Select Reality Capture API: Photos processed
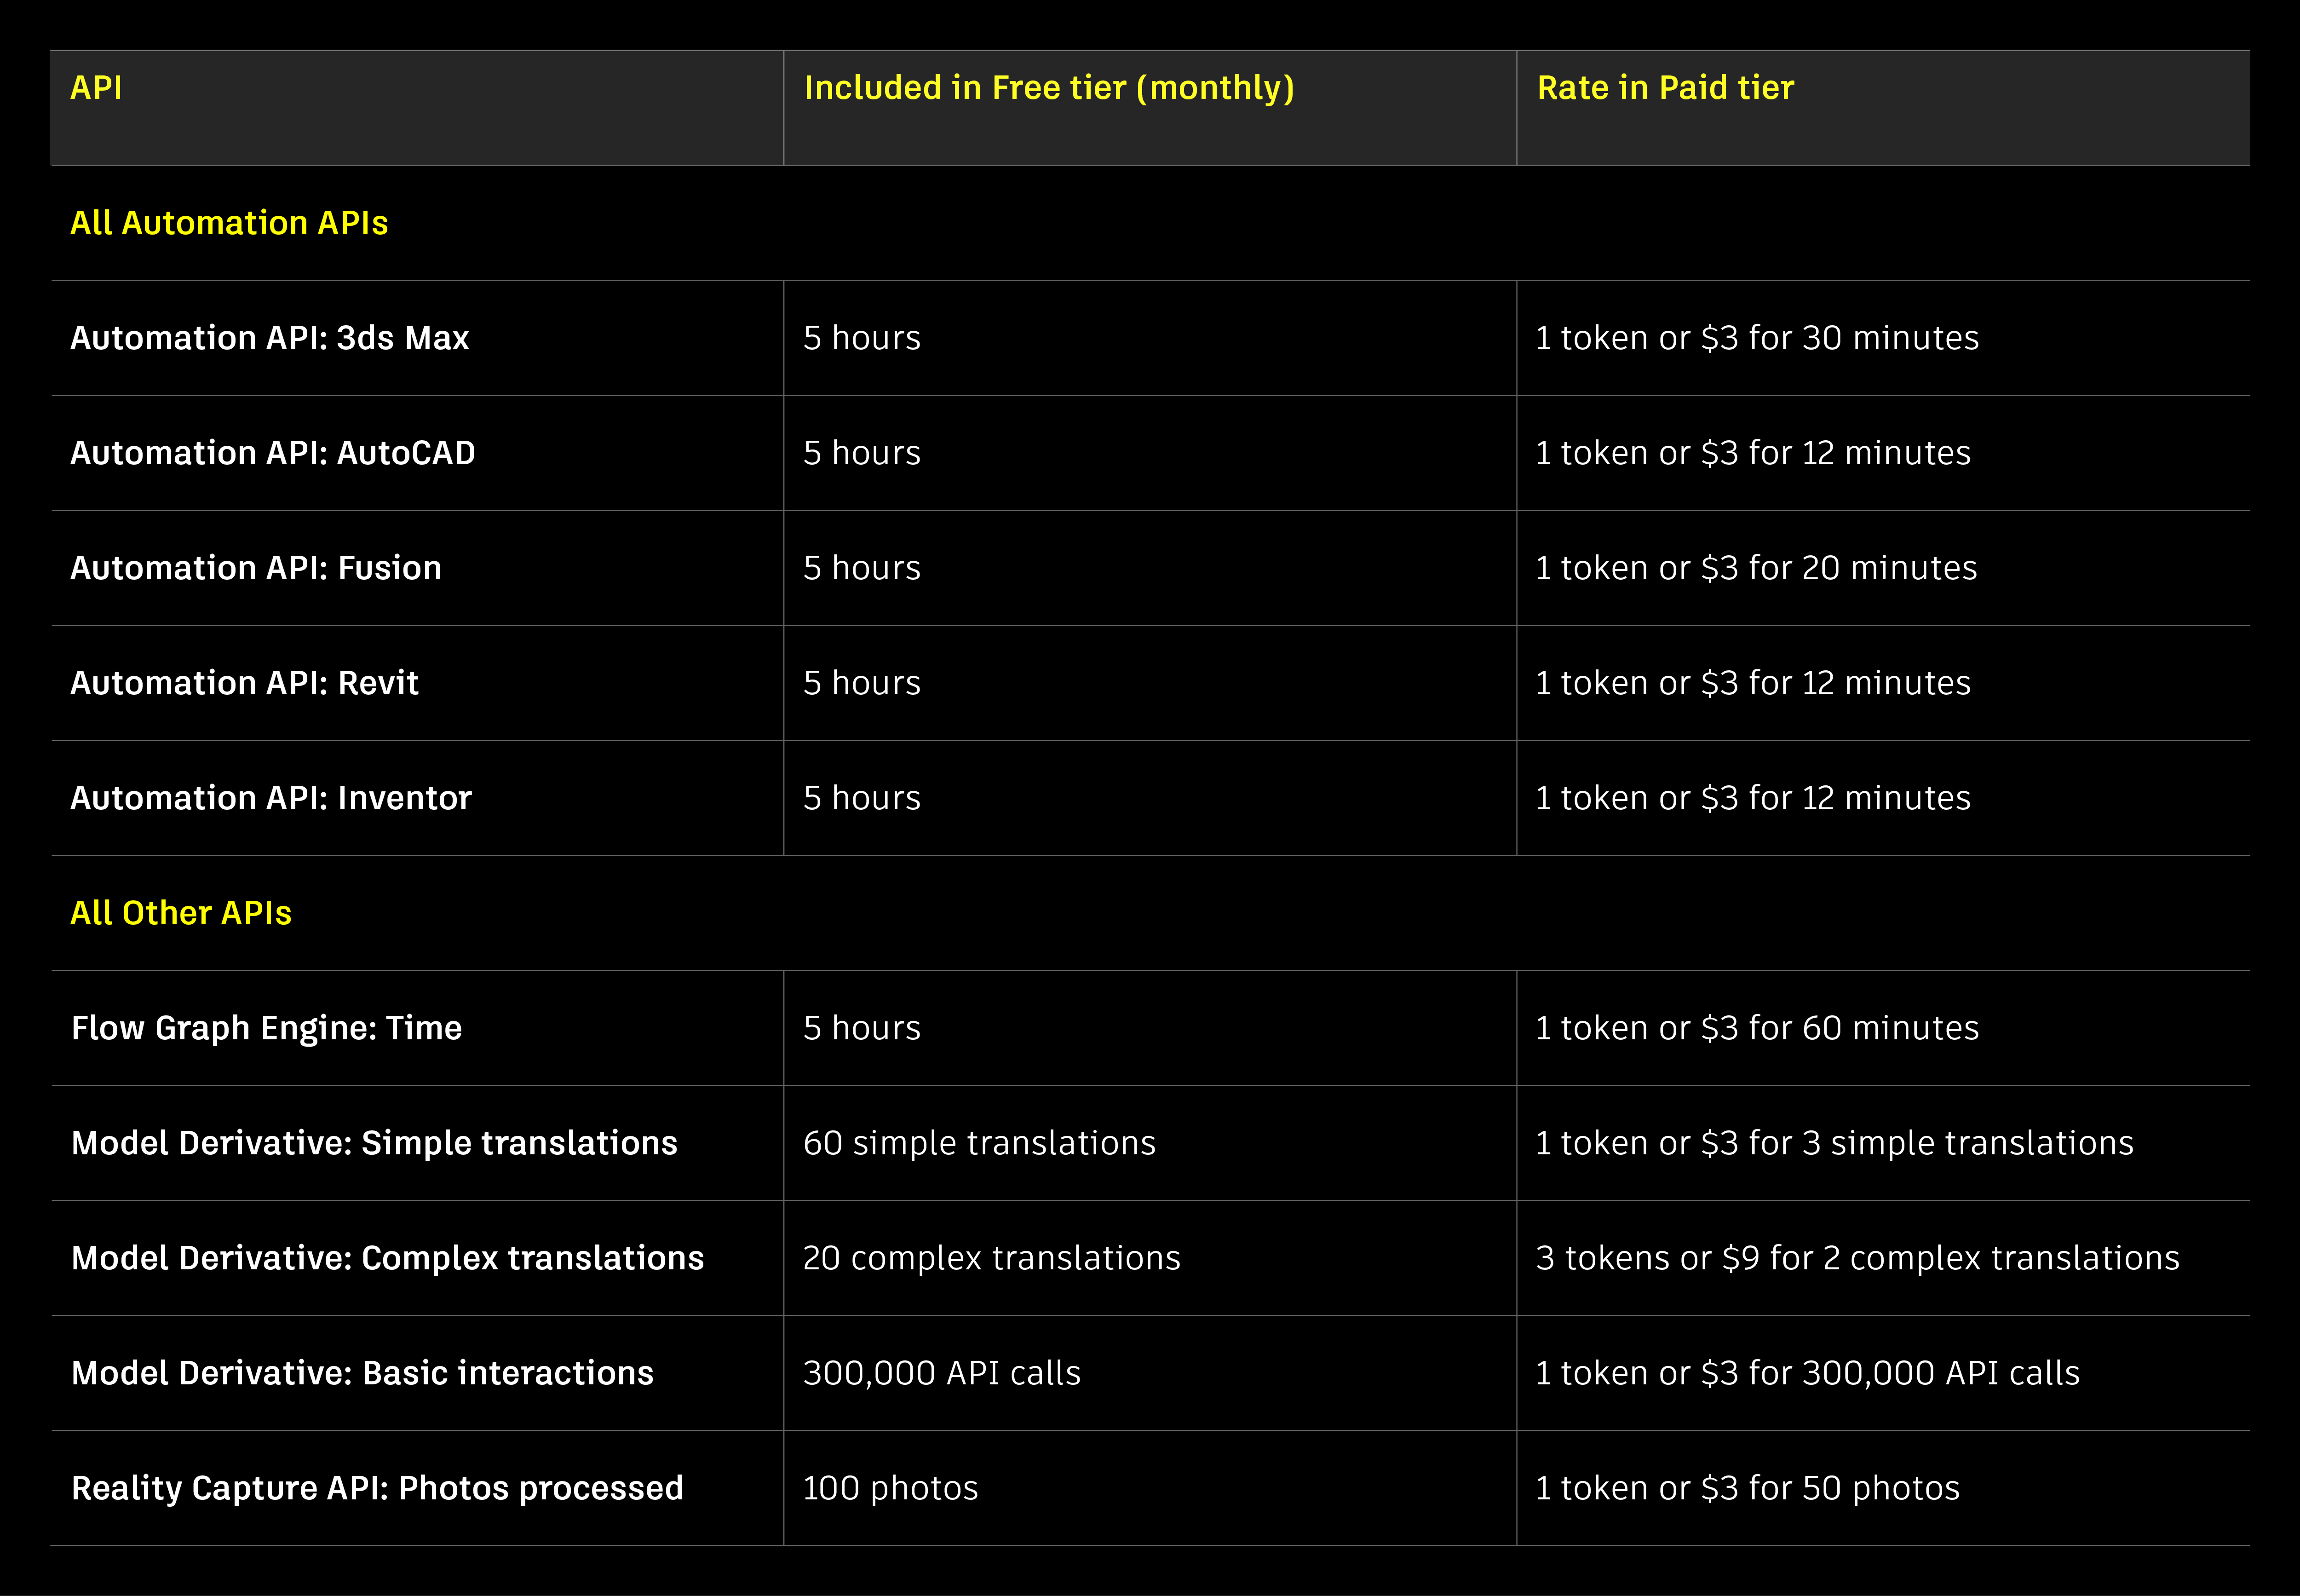2300x1596 pixels. coord(376,1487)
